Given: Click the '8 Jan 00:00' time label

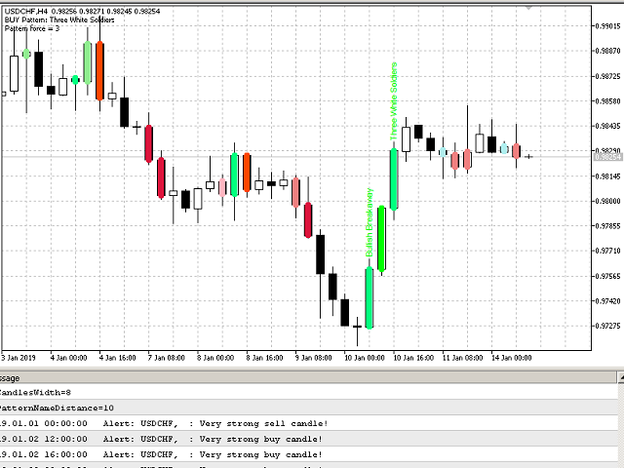Looking at the screenshot, I should (215, 358).
